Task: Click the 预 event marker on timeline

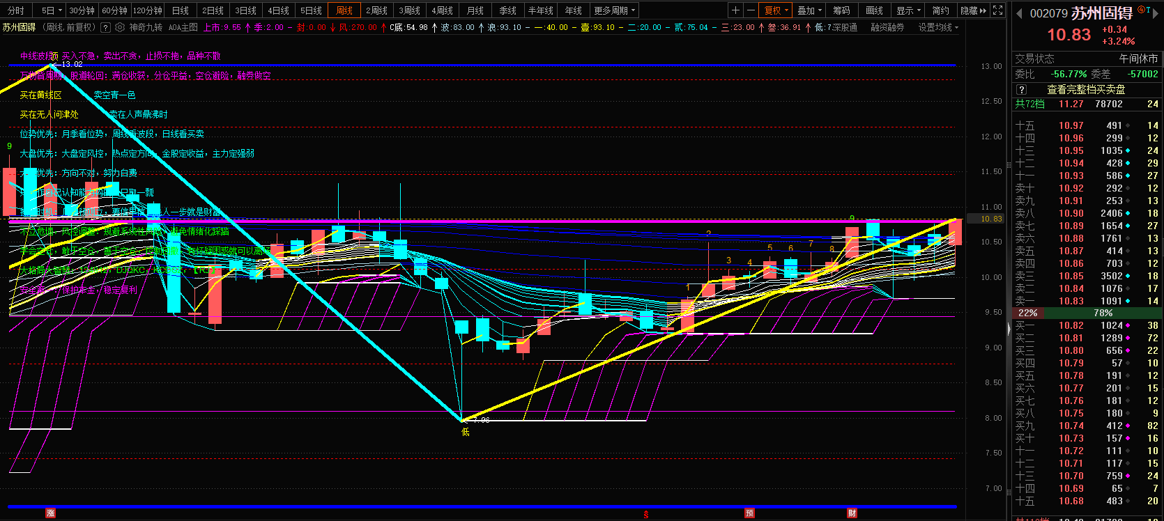Action: [749, 513]
